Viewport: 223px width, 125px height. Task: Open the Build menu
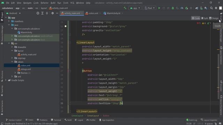click(53, 3)
